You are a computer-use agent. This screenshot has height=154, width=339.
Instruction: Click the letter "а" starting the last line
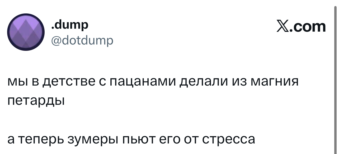point(11,139)
